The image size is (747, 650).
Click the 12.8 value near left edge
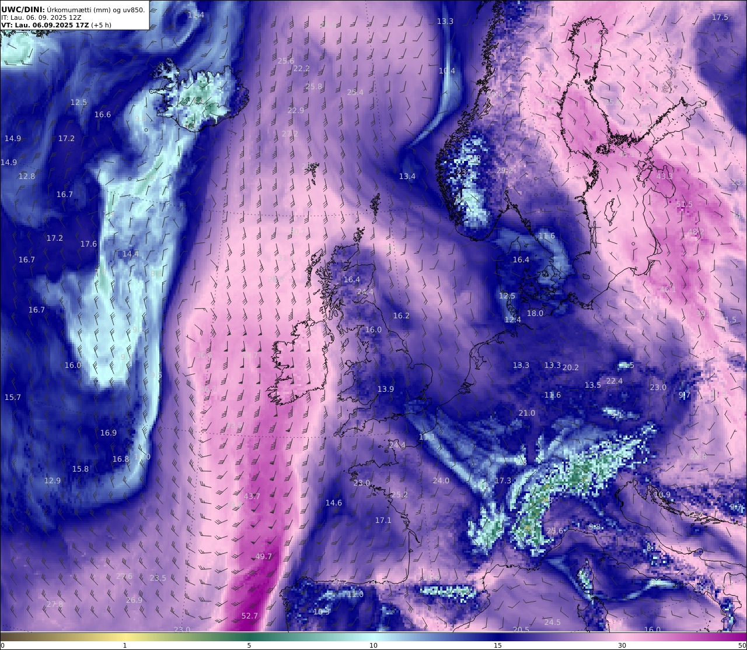pyautogui.click(x=27, y=176)
